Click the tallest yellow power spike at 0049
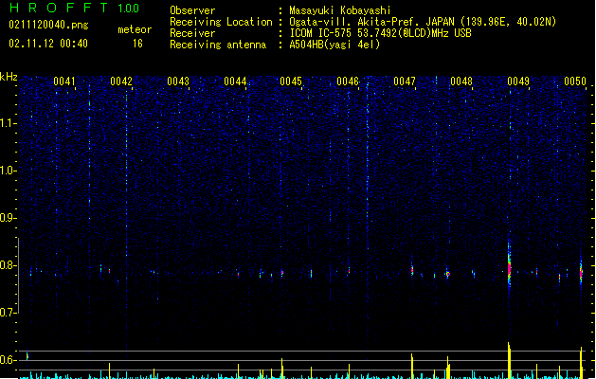 pyautogui.click(x=510, y=360)
